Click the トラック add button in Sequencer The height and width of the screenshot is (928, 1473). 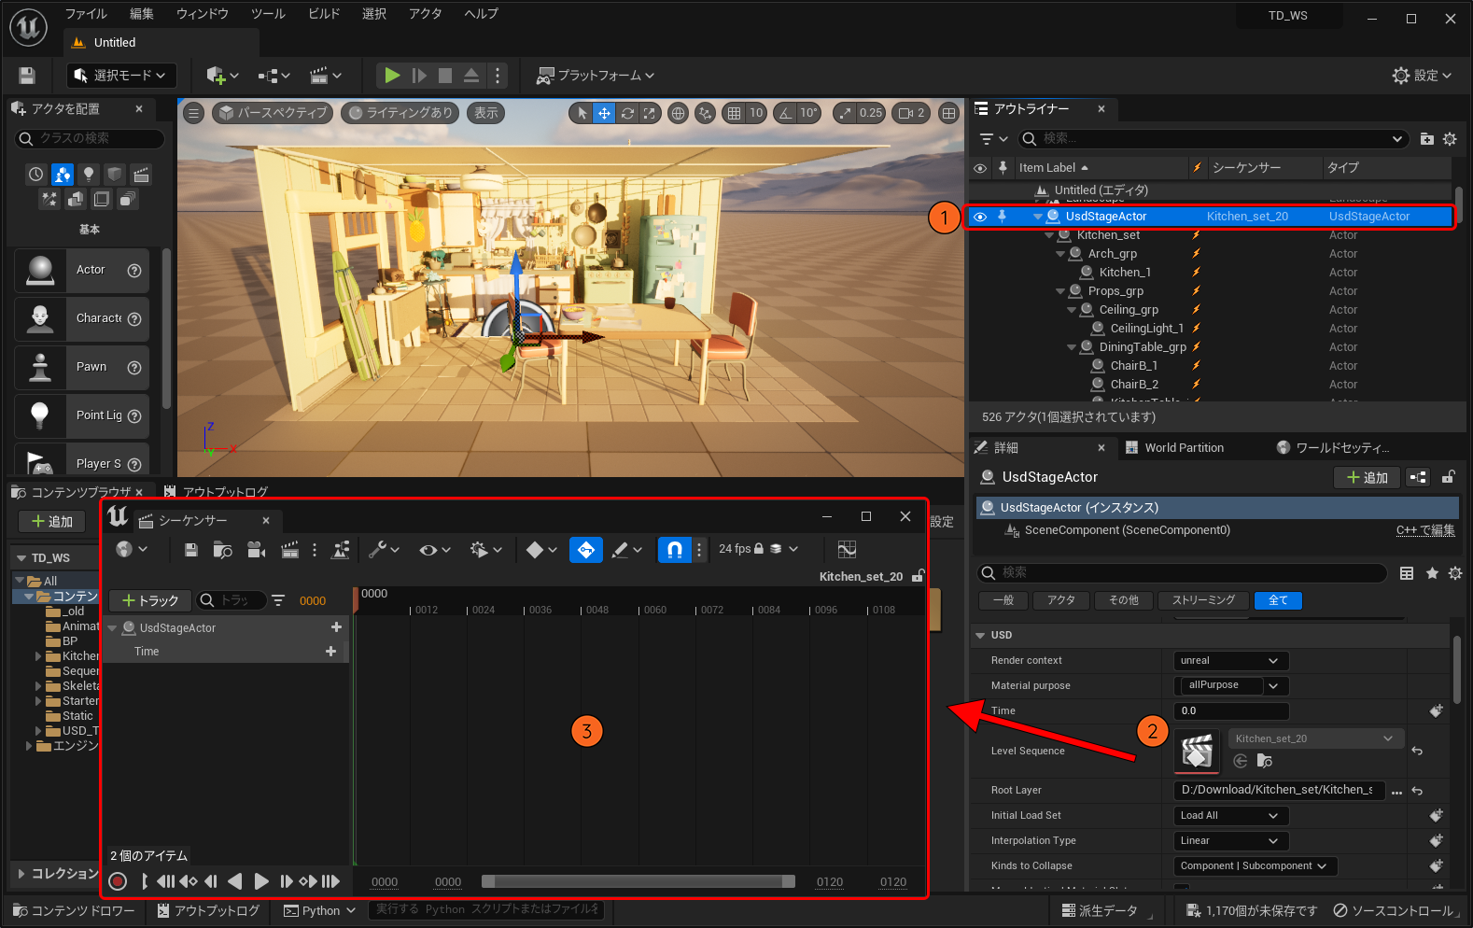coord(150,600)
